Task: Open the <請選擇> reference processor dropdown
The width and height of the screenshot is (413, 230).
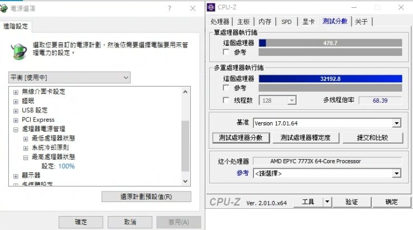Action: pos(396,174)
